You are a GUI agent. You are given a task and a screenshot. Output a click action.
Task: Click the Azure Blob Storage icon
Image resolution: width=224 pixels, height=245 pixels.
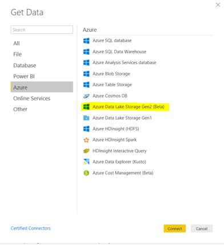point(86,74)
